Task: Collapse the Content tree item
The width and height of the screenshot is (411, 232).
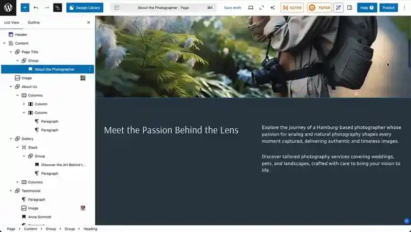Action: pyautogui.click(x=4, y=43)
